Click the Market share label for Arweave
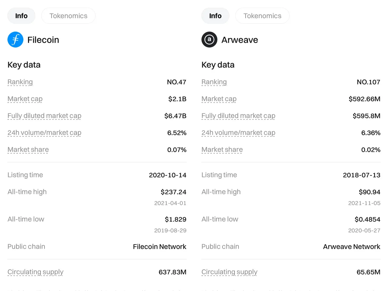 (222, 149)
